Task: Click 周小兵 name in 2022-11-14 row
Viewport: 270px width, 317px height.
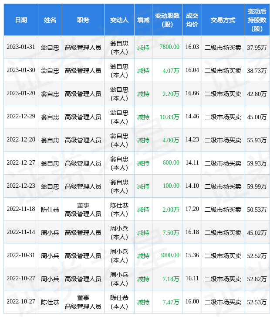Action: [x=50, y=233]
